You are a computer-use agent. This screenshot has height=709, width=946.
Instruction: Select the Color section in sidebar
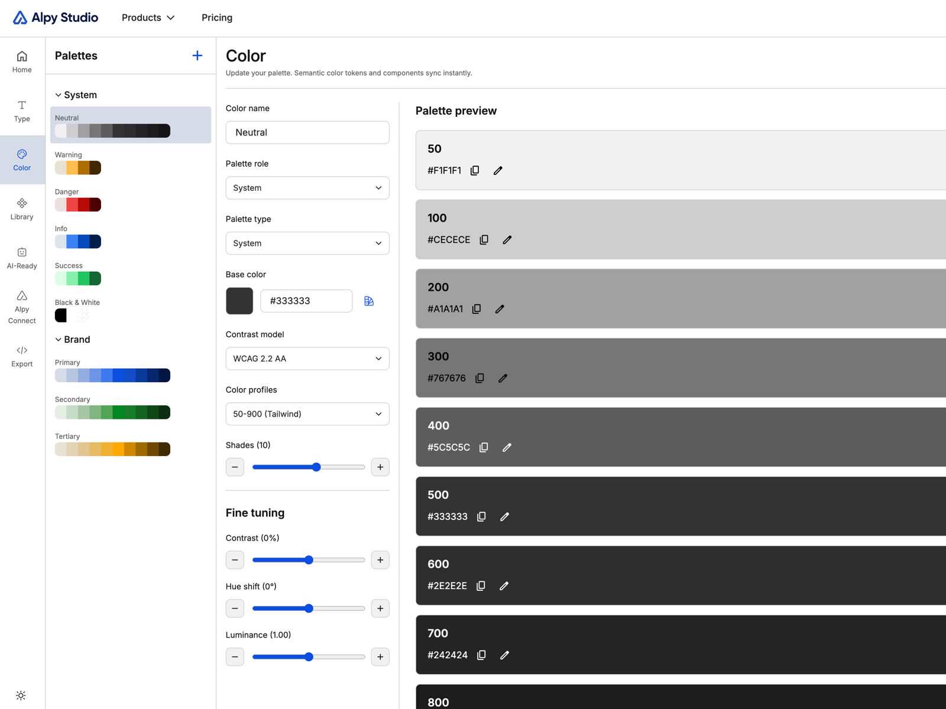pos(22,160)
